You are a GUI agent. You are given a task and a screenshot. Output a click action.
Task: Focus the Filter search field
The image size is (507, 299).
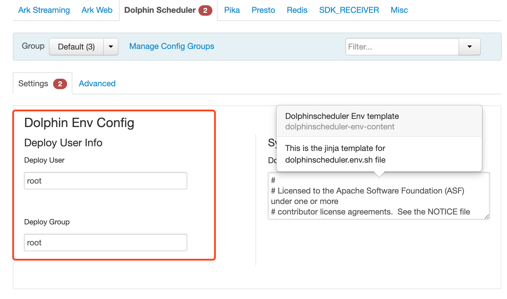pyautogui.click(x=402, y=47)
